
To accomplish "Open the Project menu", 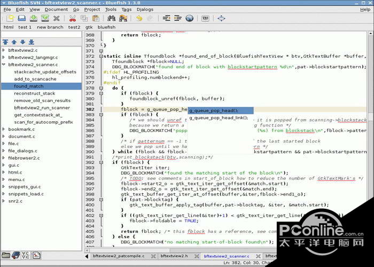I will [x=92, y=9].
